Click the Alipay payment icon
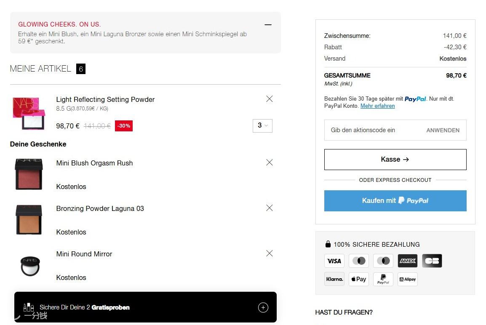 click(408, 279)
